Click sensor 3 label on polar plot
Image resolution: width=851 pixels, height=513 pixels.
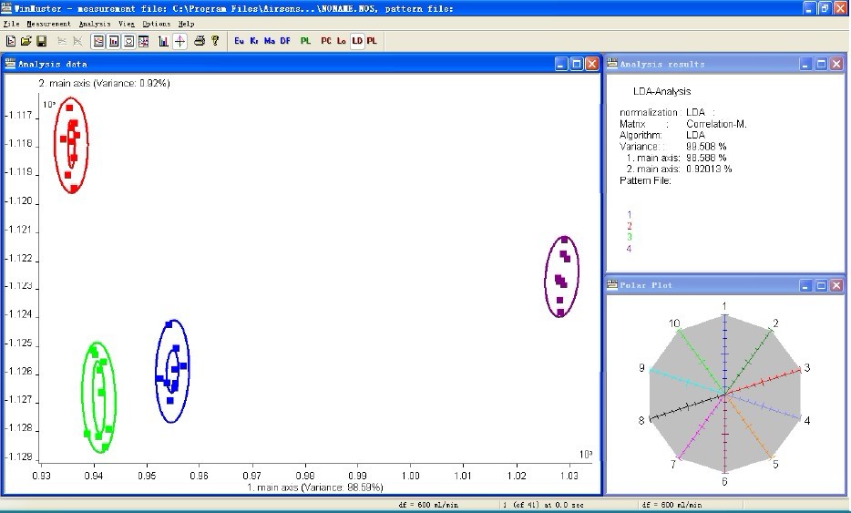[x=807, y=367]
